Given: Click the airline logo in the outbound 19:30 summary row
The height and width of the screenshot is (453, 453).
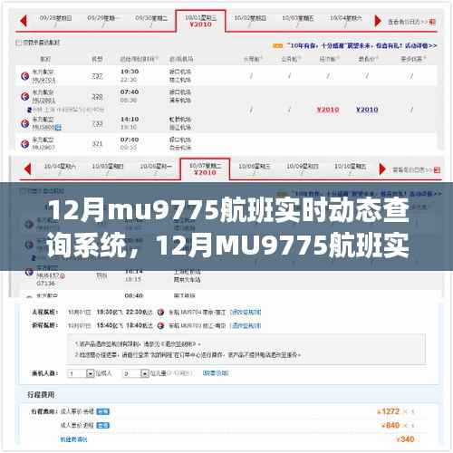Looking at the screenshot, I should click(x=160, y=313).
